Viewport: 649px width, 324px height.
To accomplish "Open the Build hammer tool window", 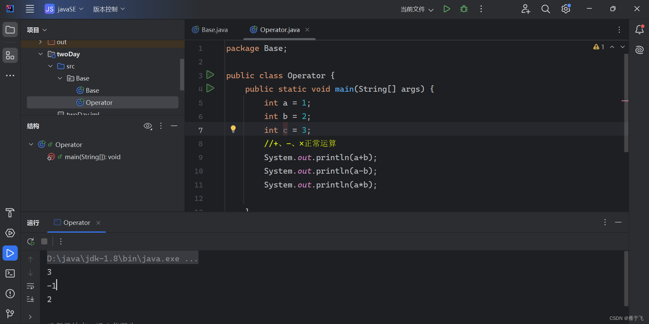I will click(10, 213).
